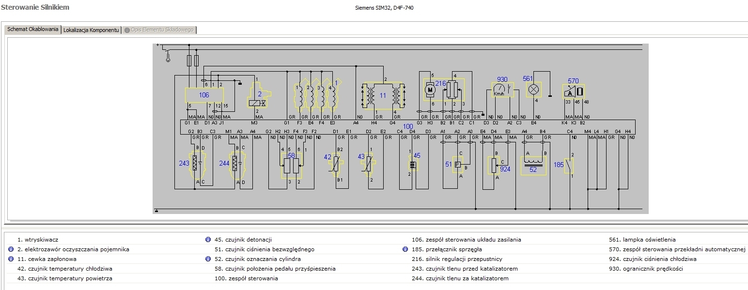Click info icon next to elektrozawór oczyszczania pojemnika
Image resolution: width=748 pixels, height=290 pixels.
pos(11,249)
